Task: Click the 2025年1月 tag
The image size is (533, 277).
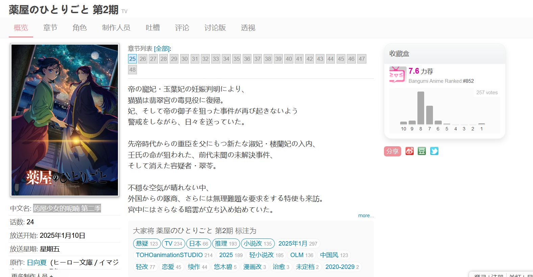Action: click(x=298, y=244)
